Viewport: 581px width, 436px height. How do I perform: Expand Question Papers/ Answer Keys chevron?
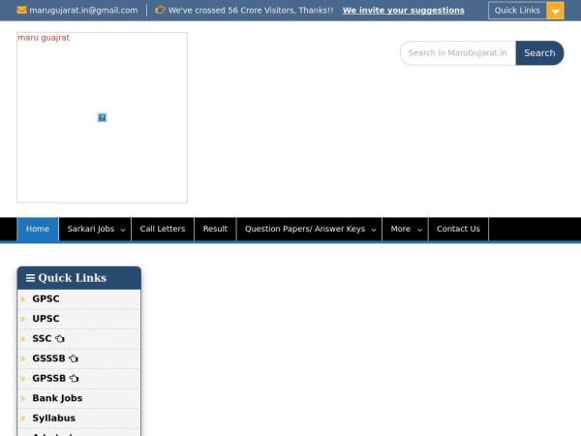pyautogui.click(x=374, y=230)
